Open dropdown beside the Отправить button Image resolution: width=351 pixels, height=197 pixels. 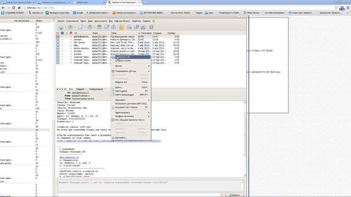point(222,195)
